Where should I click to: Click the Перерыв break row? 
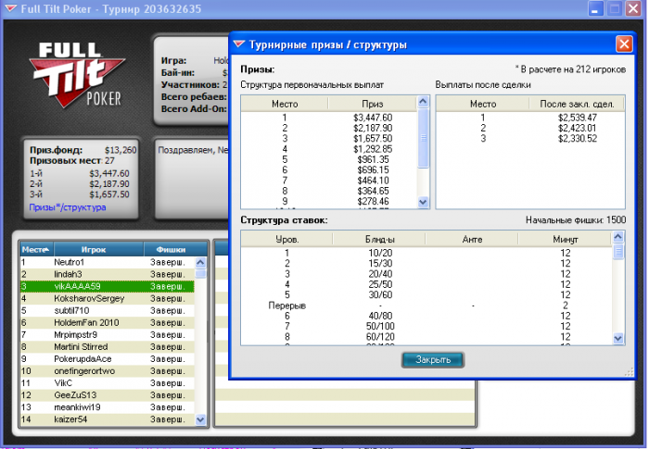pyautogui.click(x=426, y=306)
